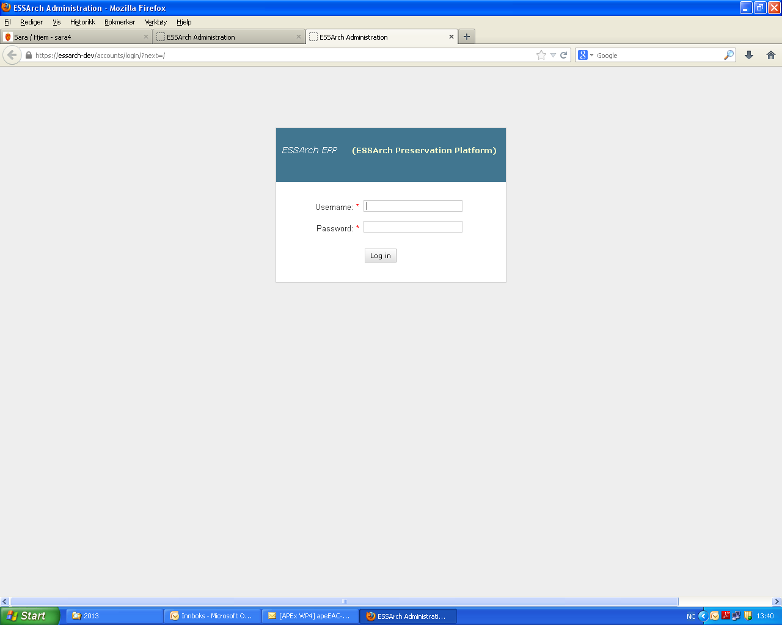
Task: Focus the Password input field
Action: point(413,227)
